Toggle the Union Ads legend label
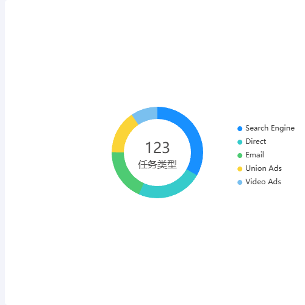 (x=264, y=168)
